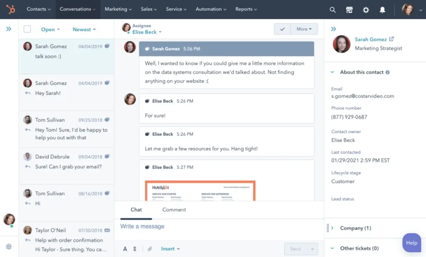Open text formatting with the A icon

click(x=125, y=248)
